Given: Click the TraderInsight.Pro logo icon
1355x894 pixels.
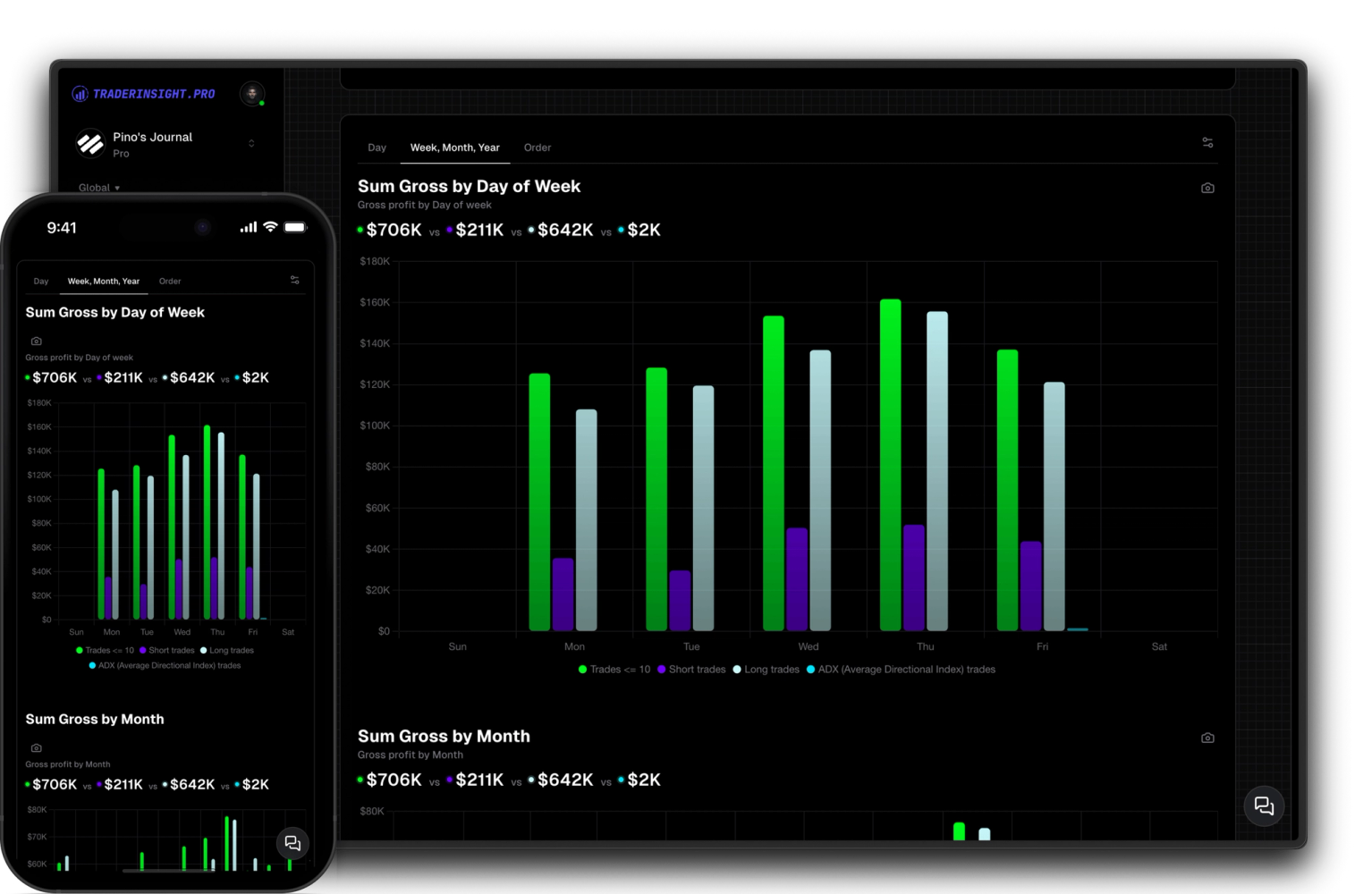Looking at the screenshot, I should coord(80,93).
